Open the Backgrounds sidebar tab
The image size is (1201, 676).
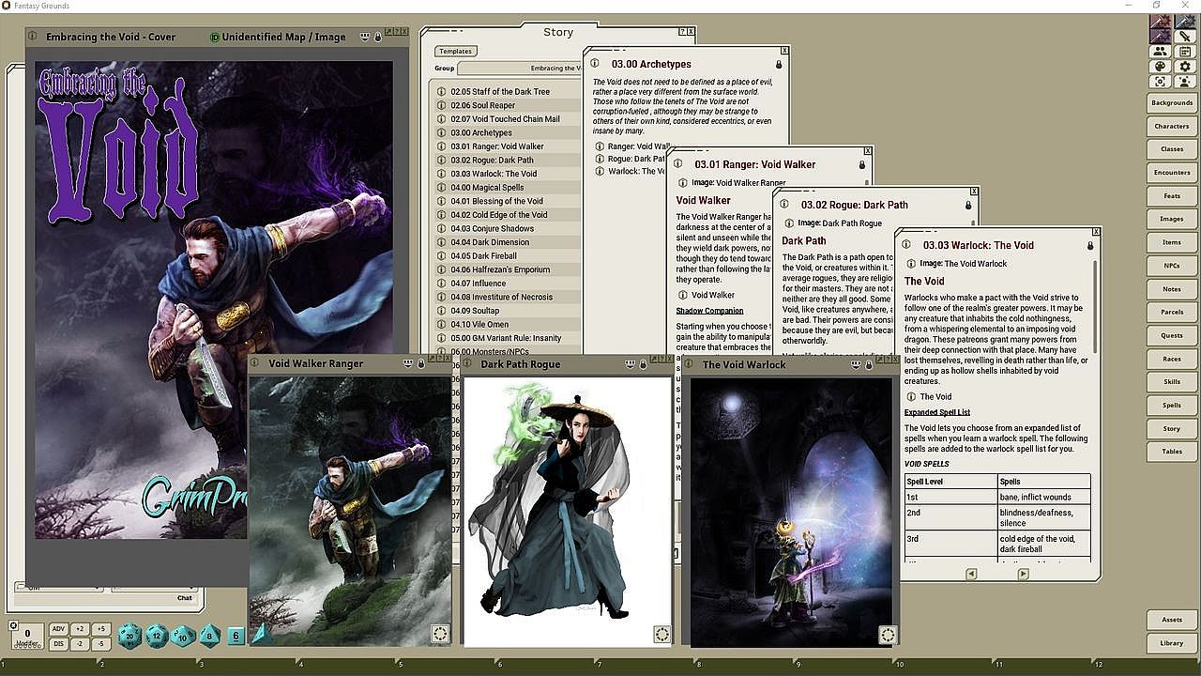click(1172, 102)
